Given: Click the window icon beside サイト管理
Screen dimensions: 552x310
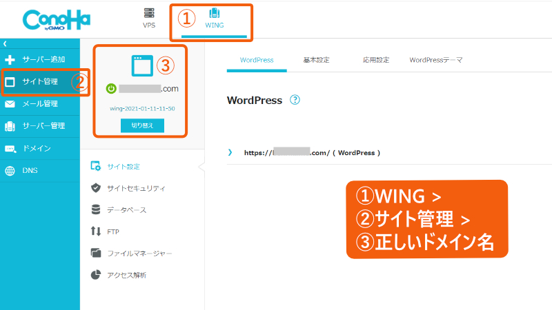Looking at the screenshot, I should click(x=10, y=82).
